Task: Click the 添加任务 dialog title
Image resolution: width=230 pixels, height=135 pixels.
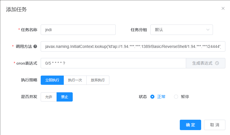Action: coord(16,9)
